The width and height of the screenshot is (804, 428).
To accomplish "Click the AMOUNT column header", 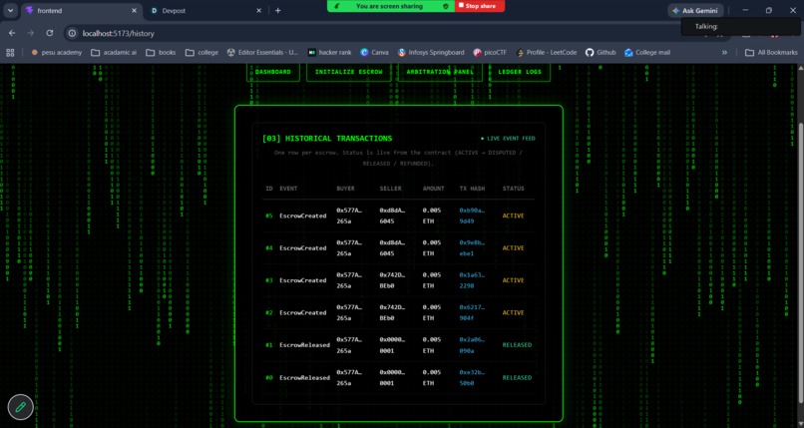I will coord(433,189).
